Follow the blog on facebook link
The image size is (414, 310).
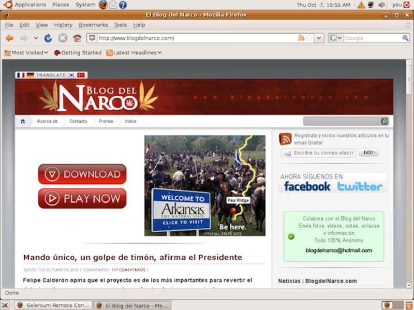click(x=307, y=186)
